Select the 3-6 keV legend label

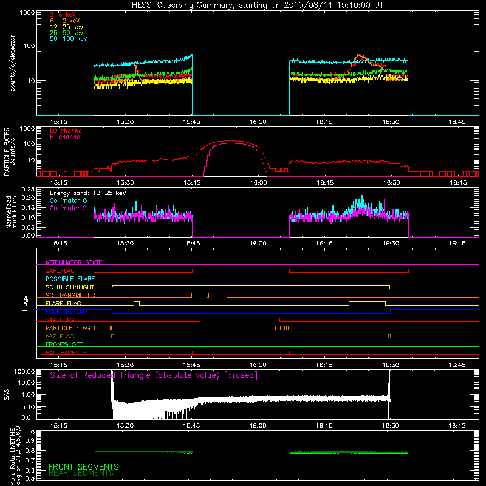63,15
